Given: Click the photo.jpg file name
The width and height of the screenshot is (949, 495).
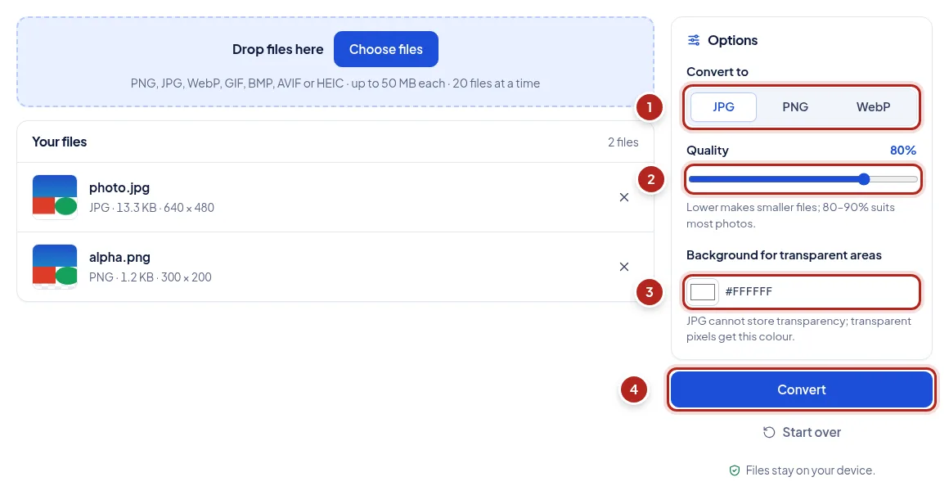Looking at the screenshot, I should pyautogui.click(x=119, y=187).
